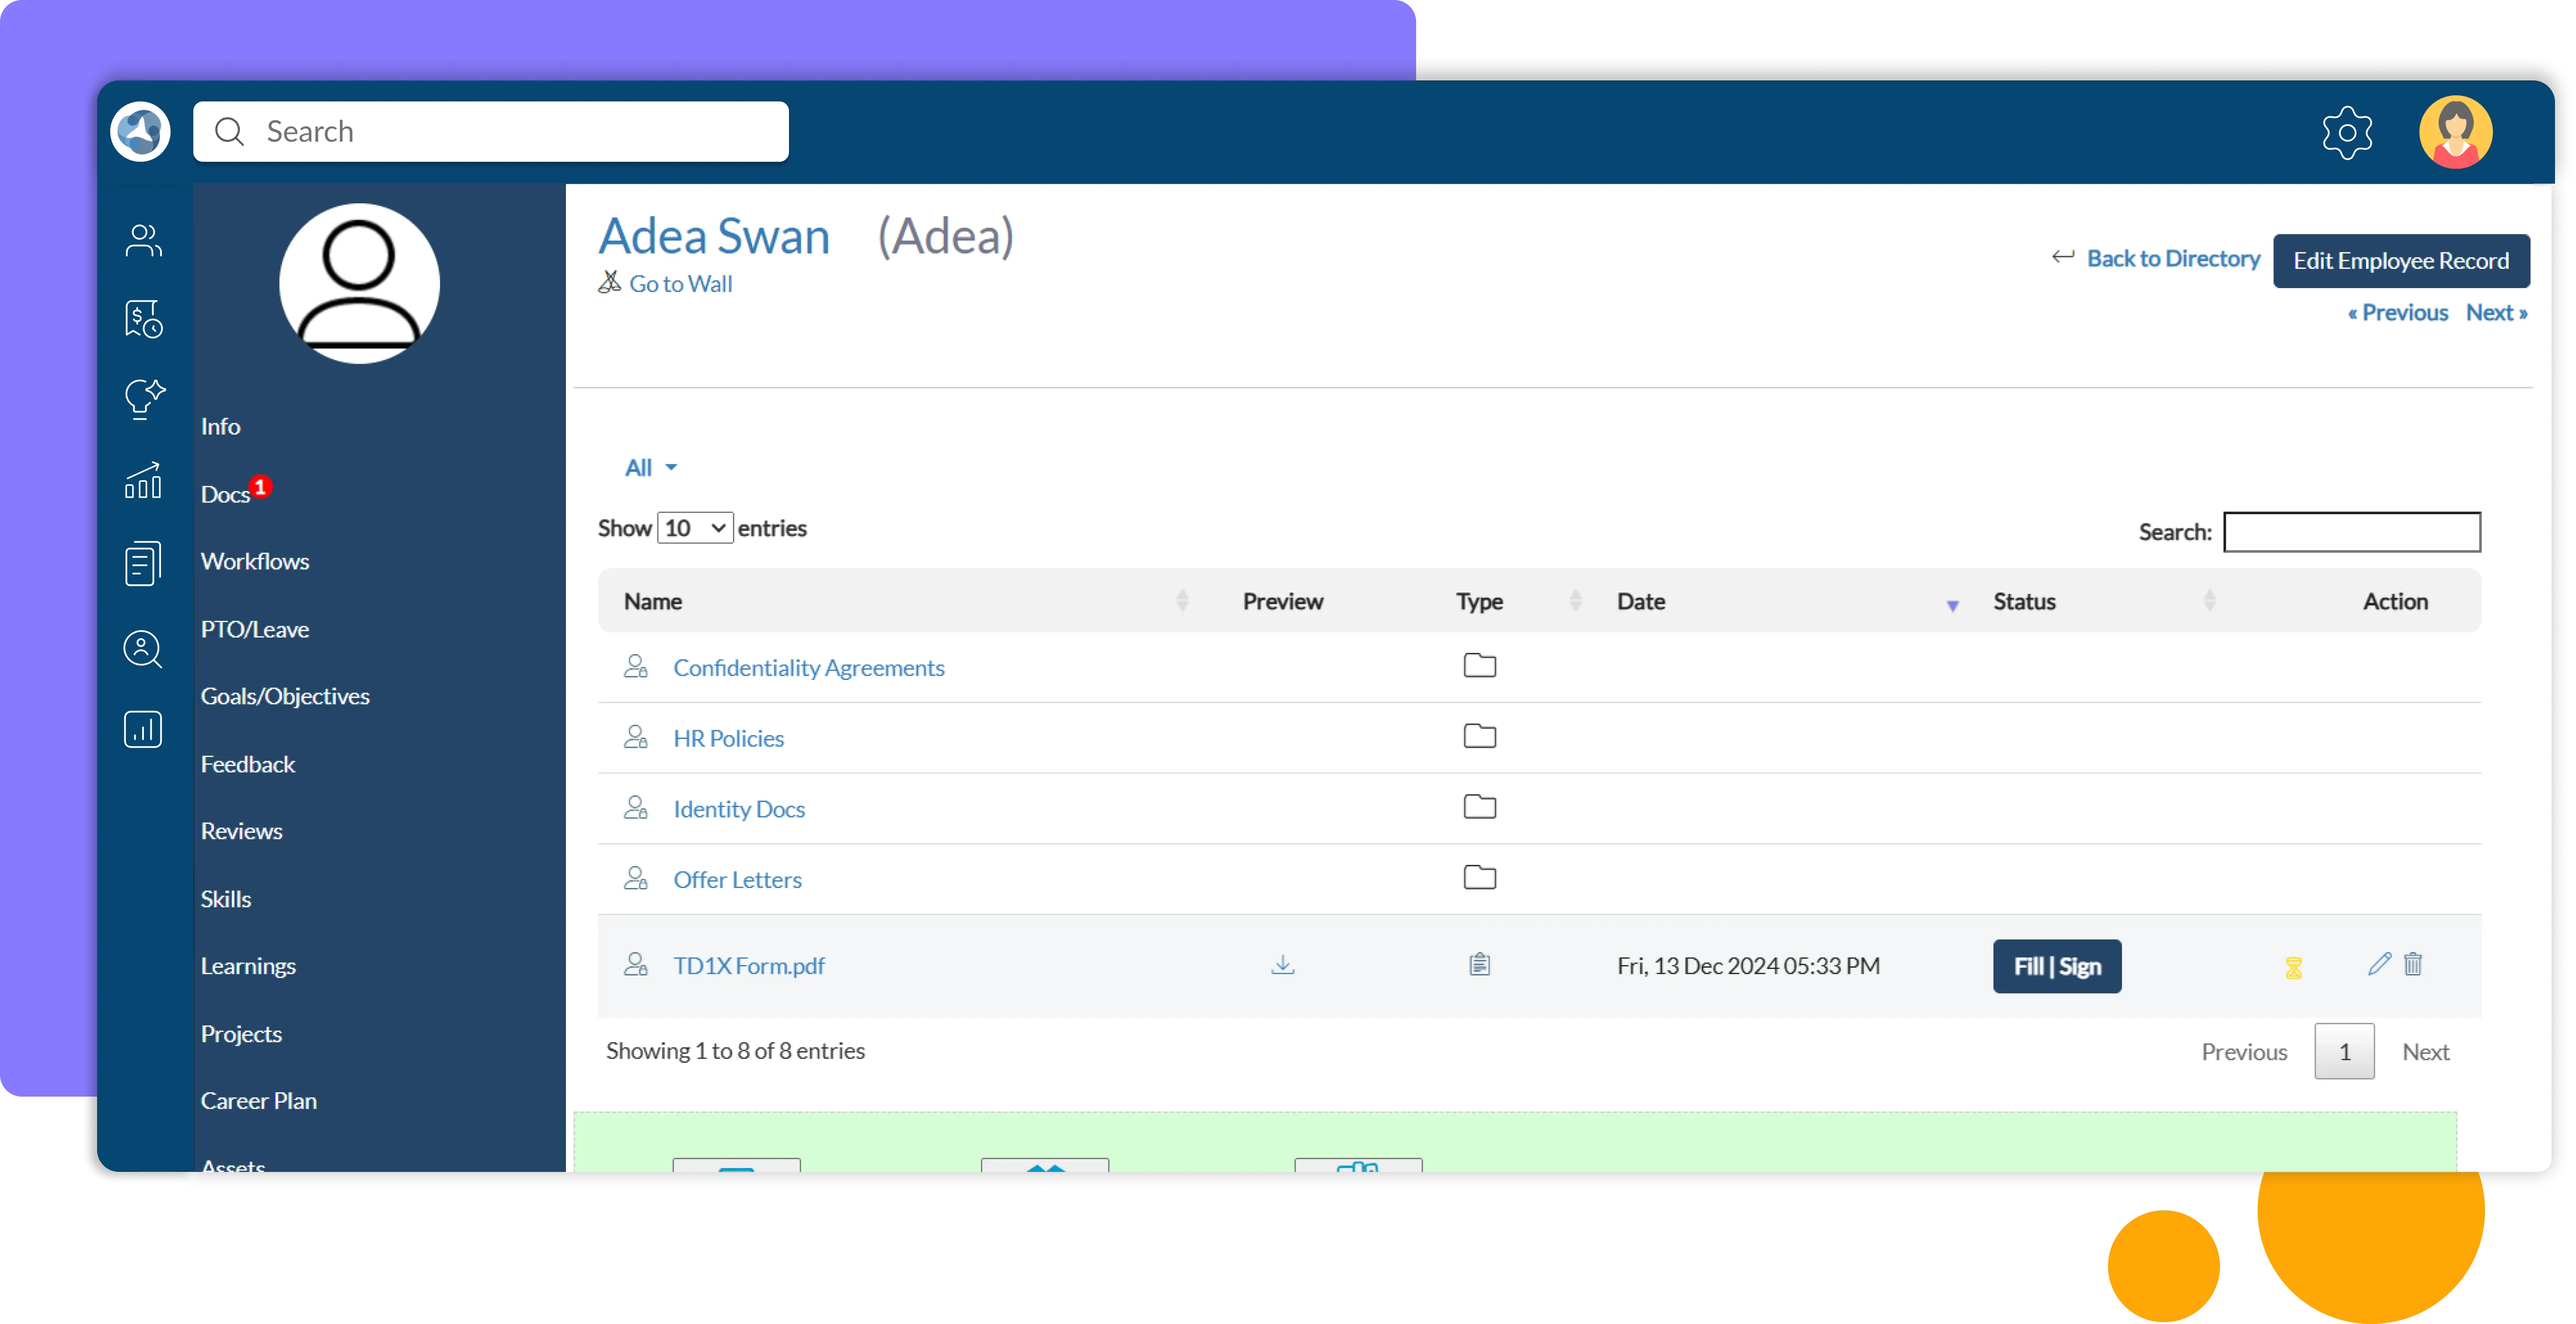Open the Show entries count dropdown

[695, 528]
